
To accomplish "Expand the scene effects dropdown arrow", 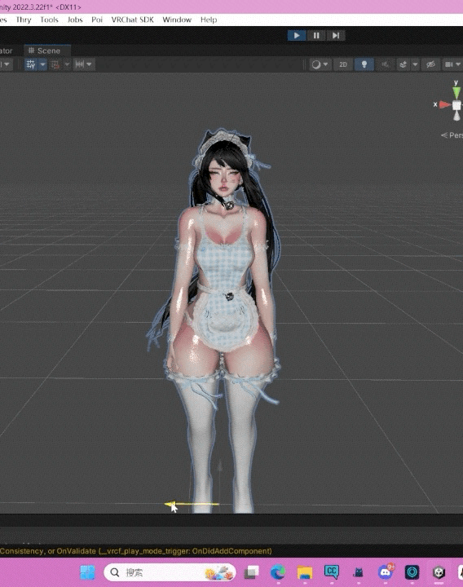I will (x=415, y=64).
